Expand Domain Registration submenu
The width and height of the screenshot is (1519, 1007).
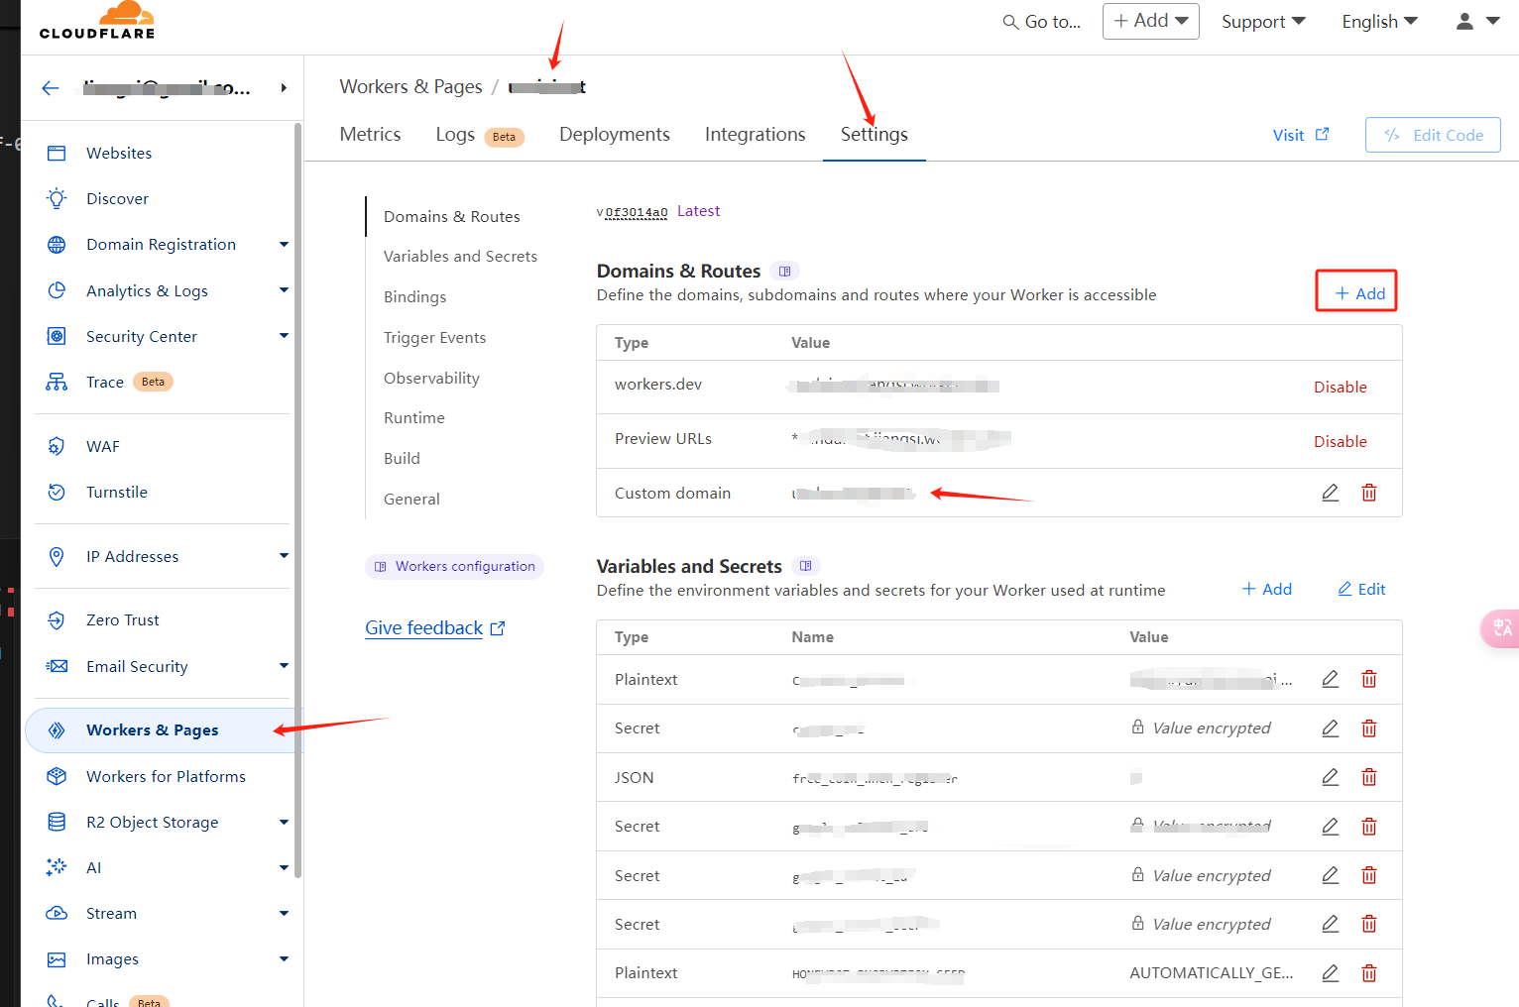tap(284, 245)
